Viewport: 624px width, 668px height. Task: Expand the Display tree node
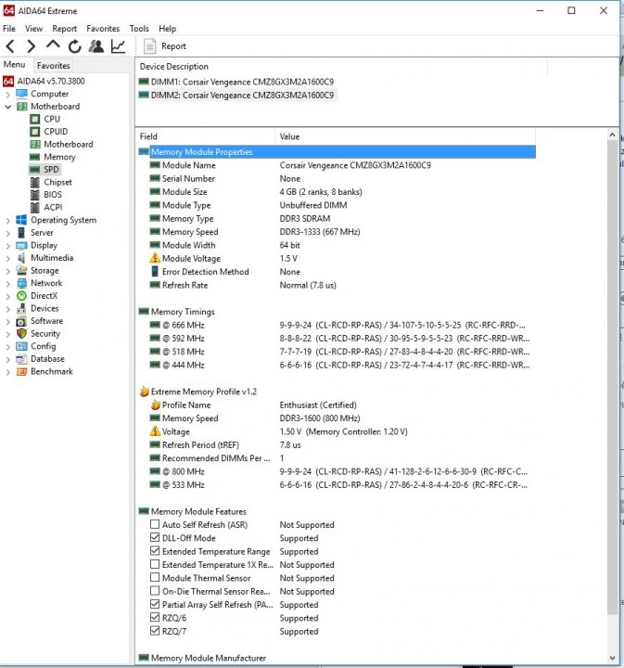(x=7, y=246)
